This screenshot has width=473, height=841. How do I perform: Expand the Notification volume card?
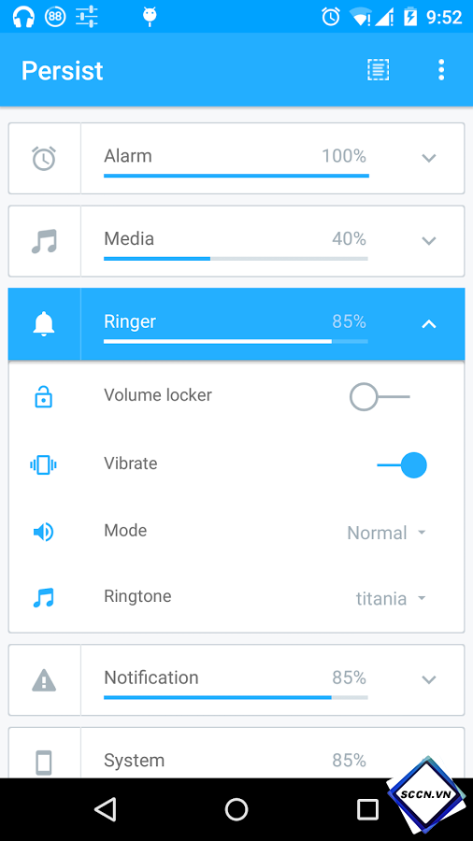tap(428, 679)
